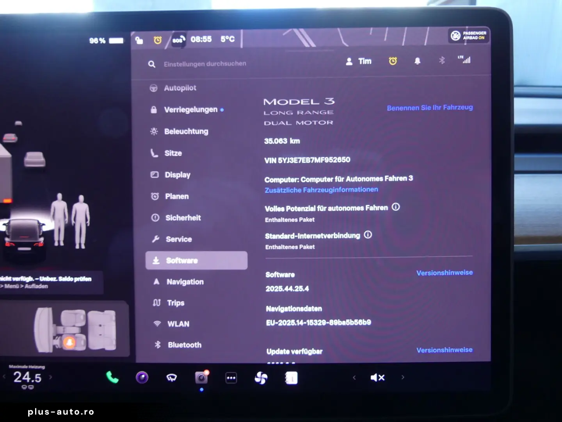Click the Einstellungen durchsuchen search field
Screen dimensions: 562x422
pyautogui.click(x=205, y=64)
